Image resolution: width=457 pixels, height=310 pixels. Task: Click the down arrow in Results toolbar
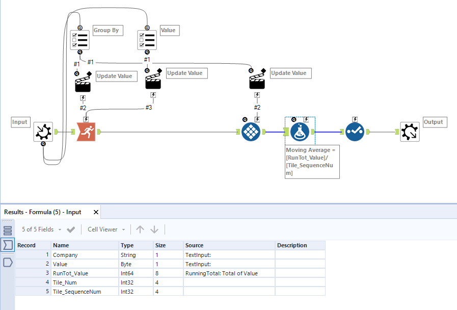[x=154, y=229]
